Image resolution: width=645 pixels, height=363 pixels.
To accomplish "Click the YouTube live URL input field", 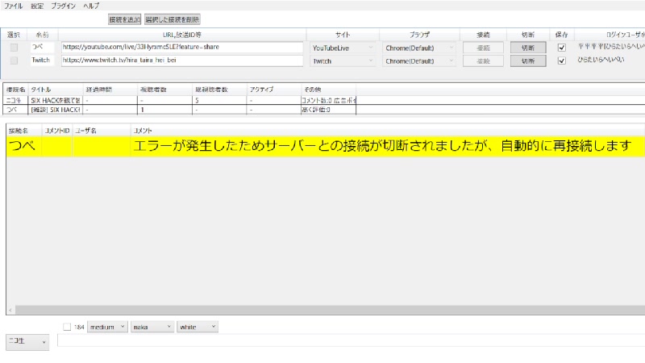I will tap(182, 48).
